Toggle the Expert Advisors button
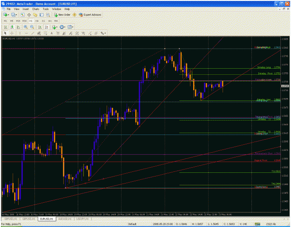 pyautogui.click(x=90, y=14)
